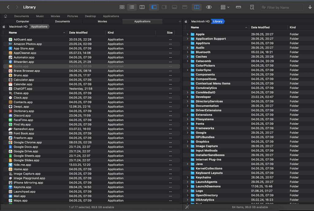The image size is (314, 211).
Task: Go back with the left arrow
Action: coord(8,7)
